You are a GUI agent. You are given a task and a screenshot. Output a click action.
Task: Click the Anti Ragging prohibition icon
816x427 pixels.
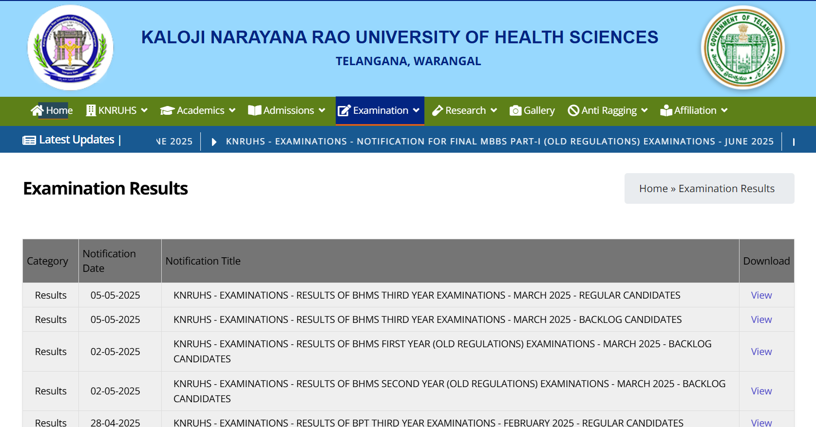(573, 110)
